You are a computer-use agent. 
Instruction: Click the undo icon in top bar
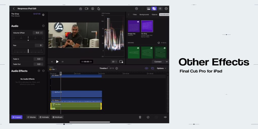tap(136, 9)
